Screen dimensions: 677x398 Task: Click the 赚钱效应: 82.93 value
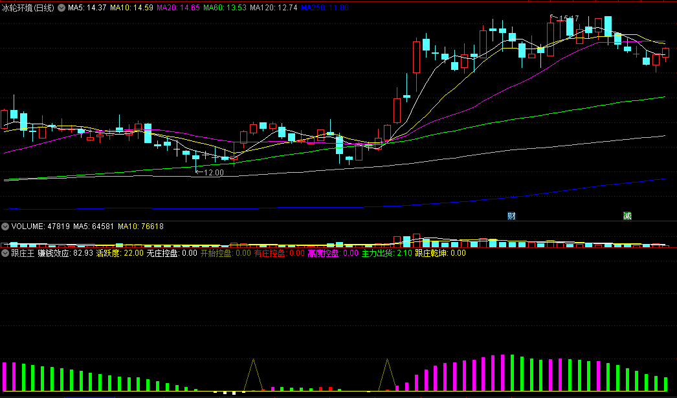(65, 253)
